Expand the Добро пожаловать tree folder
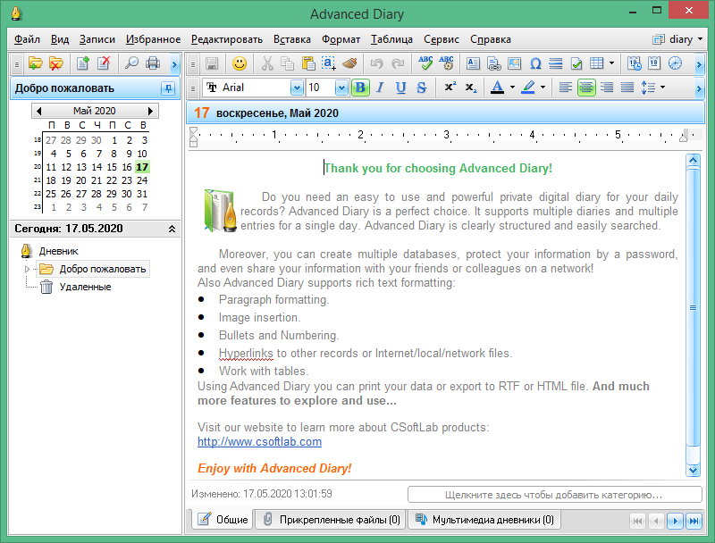 pos(27,269)
